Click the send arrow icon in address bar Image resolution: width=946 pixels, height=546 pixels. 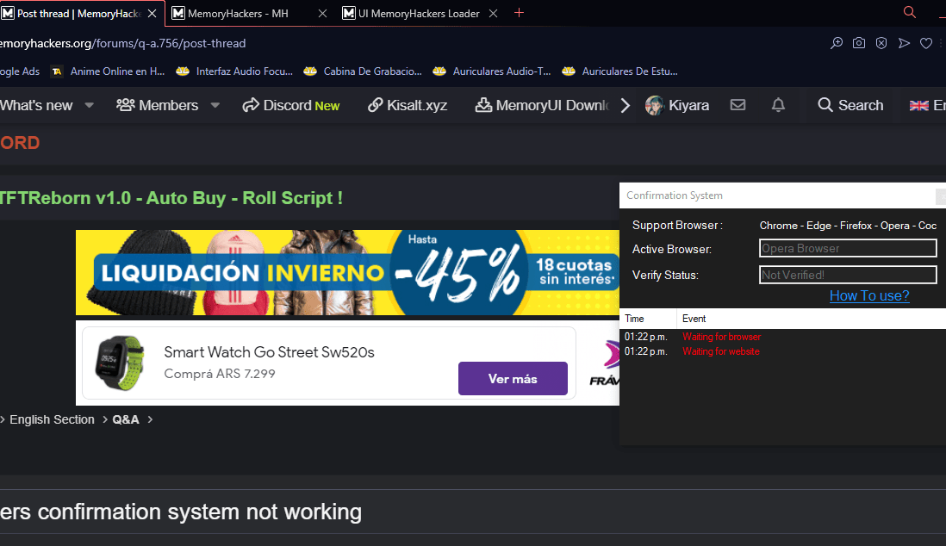pos(904,43)
